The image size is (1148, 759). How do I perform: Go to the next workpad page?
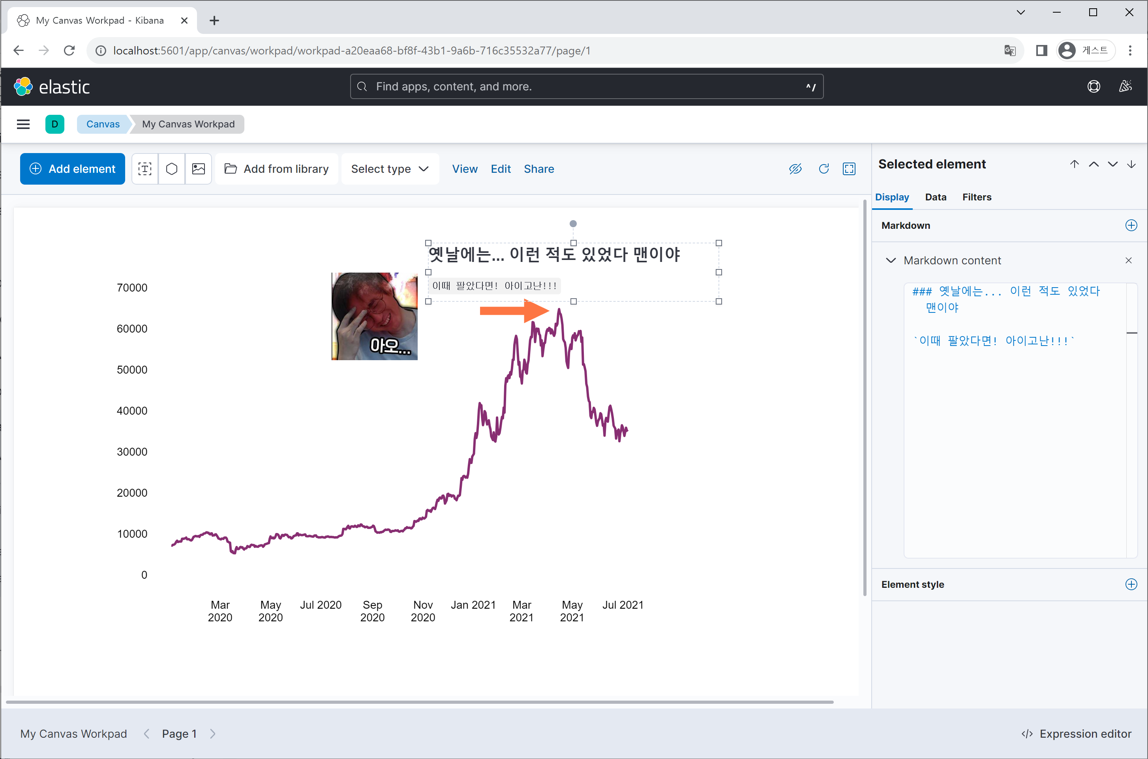[213, 734]
